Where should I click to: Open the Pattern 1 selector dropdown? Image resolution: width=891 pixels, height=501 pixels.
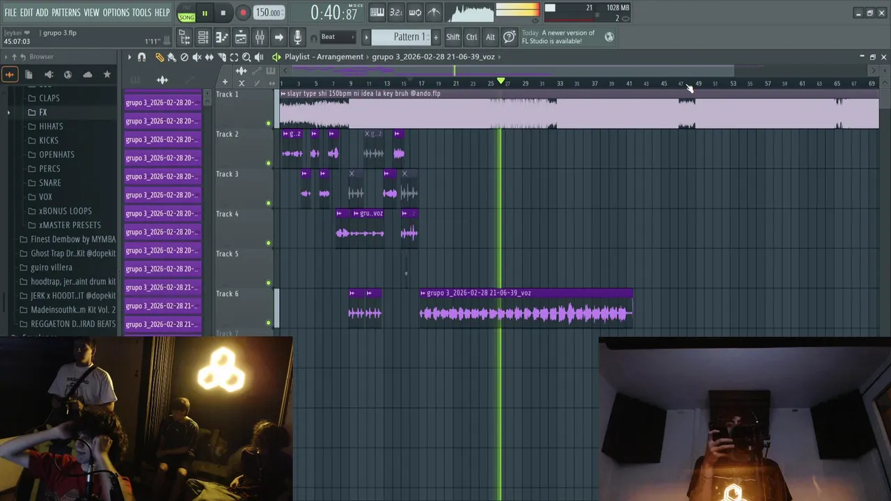pos(402,37)
